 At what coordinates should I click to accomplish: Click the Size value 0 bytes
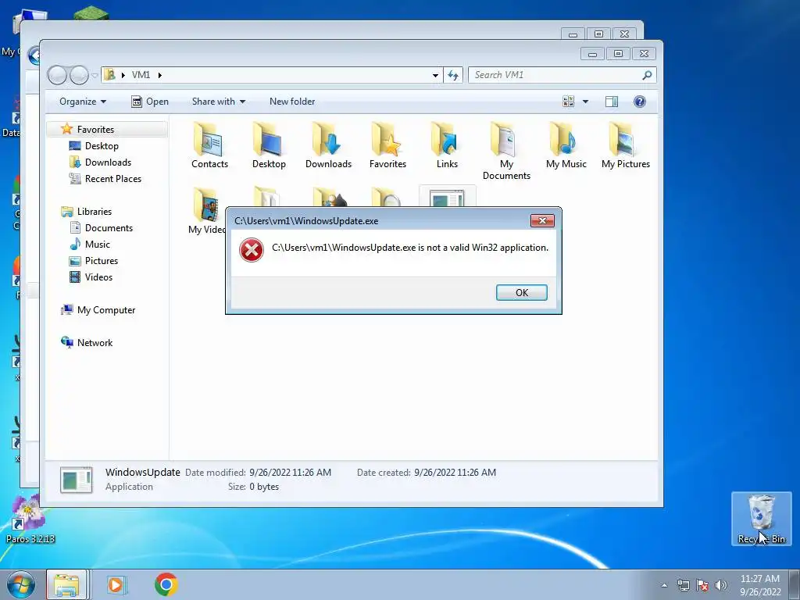pos(264,487)
